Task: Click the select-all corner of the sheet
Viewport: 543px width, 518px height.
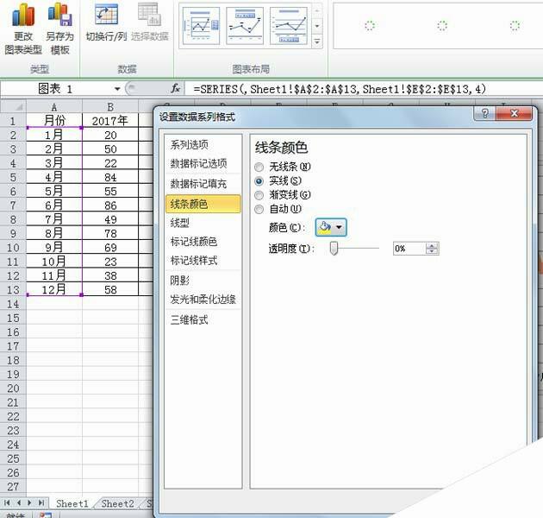Action: click(13, 106)
